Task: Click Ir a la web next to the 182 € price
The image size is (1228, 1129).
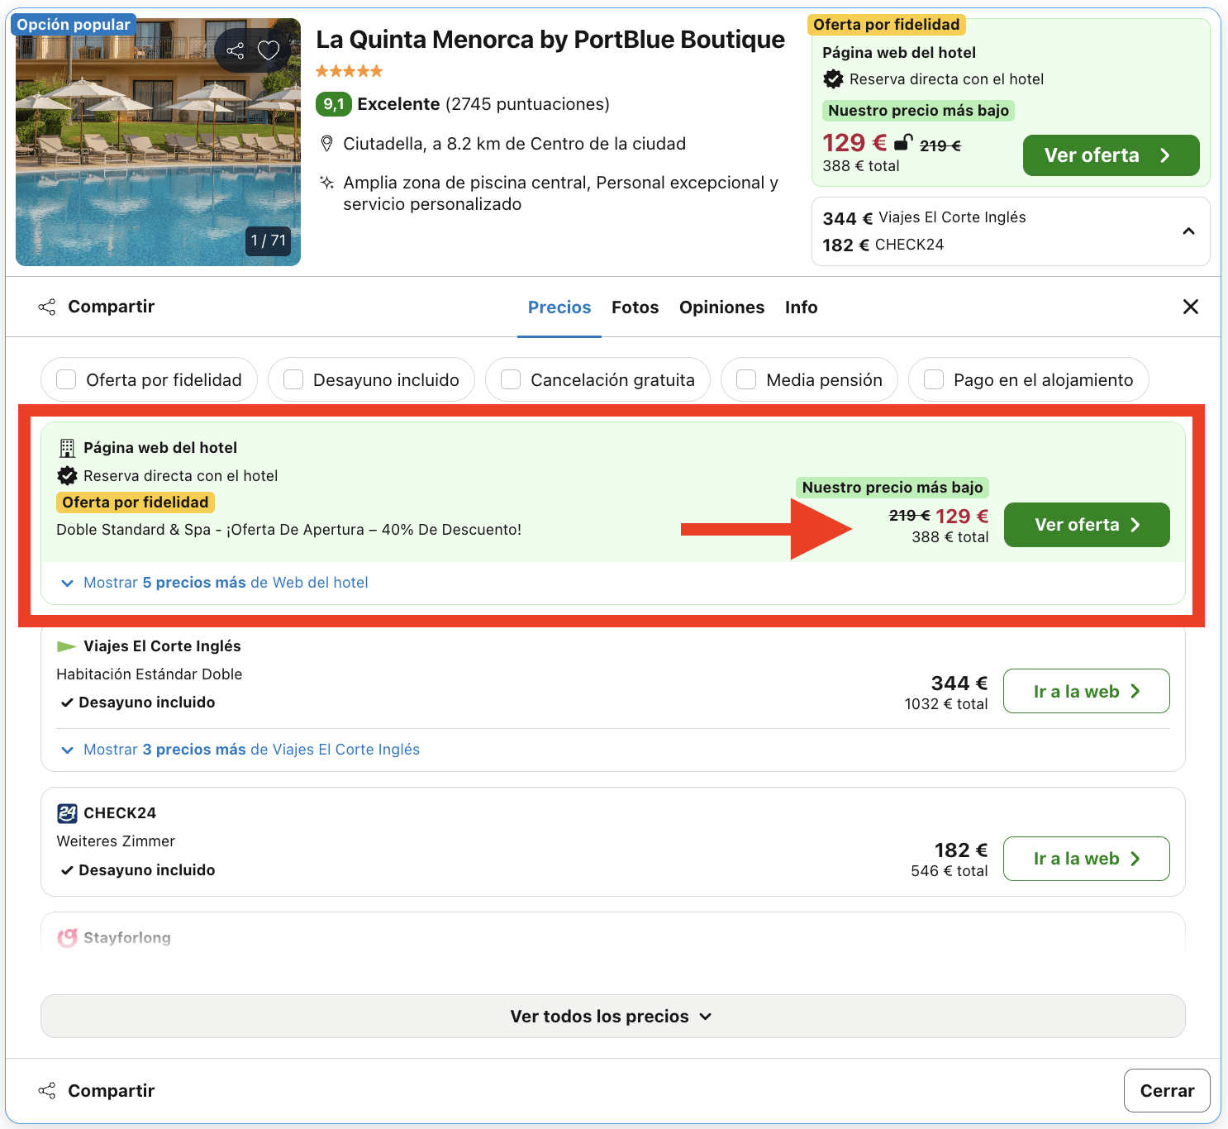Action: click(x=1086, y=859)
